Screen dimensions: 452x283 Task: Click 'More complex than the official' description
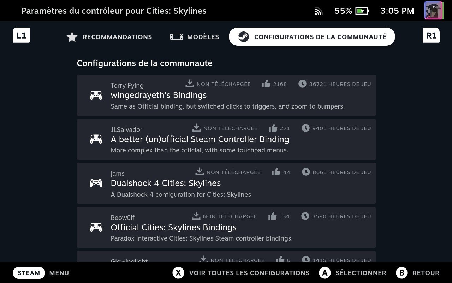point(200,150)
